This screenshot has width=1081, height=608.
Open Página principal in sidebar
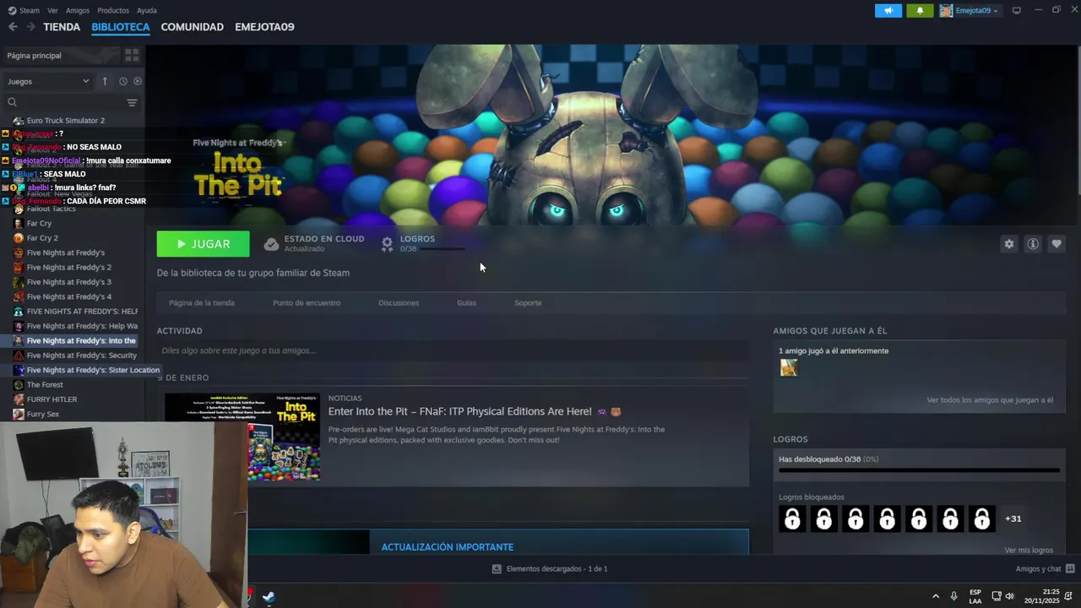(34, 55)
